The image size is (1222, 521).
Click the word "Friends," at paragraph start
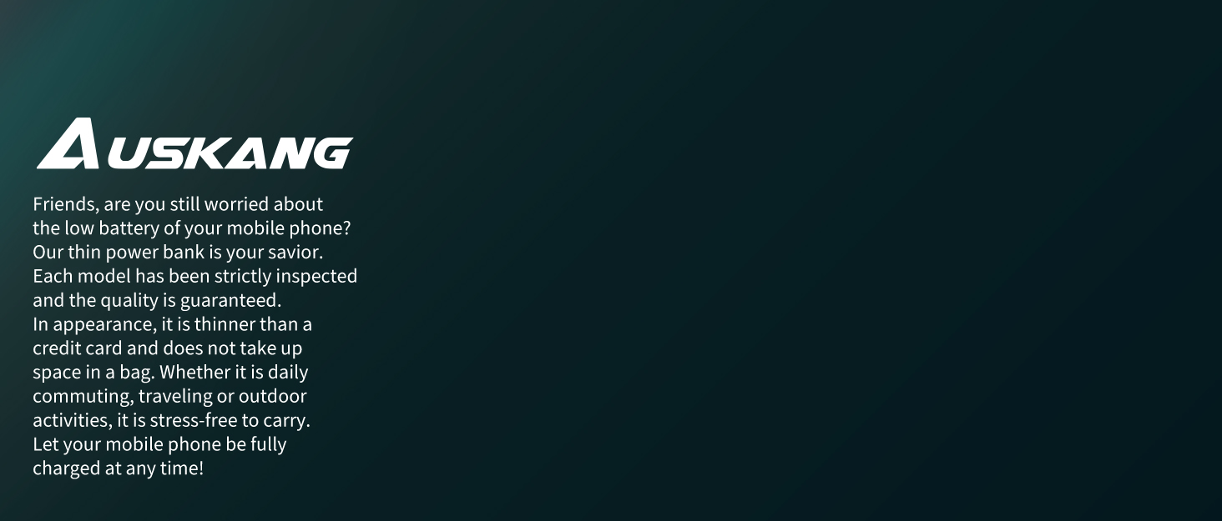66,204
